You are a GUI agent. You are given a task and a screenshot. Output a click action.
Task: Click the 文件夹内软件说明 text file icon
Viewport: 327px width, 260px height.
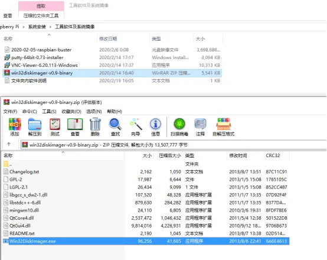[x=7, y=80]
